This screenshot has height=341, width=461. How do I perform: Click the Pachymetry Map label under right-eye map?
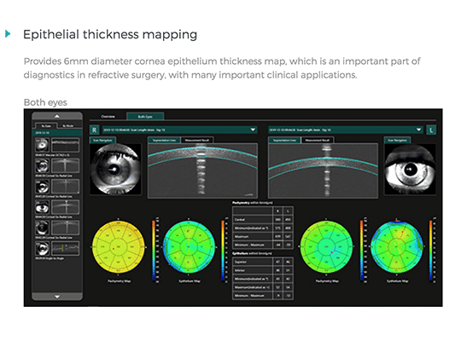click(x=119, y=281)
